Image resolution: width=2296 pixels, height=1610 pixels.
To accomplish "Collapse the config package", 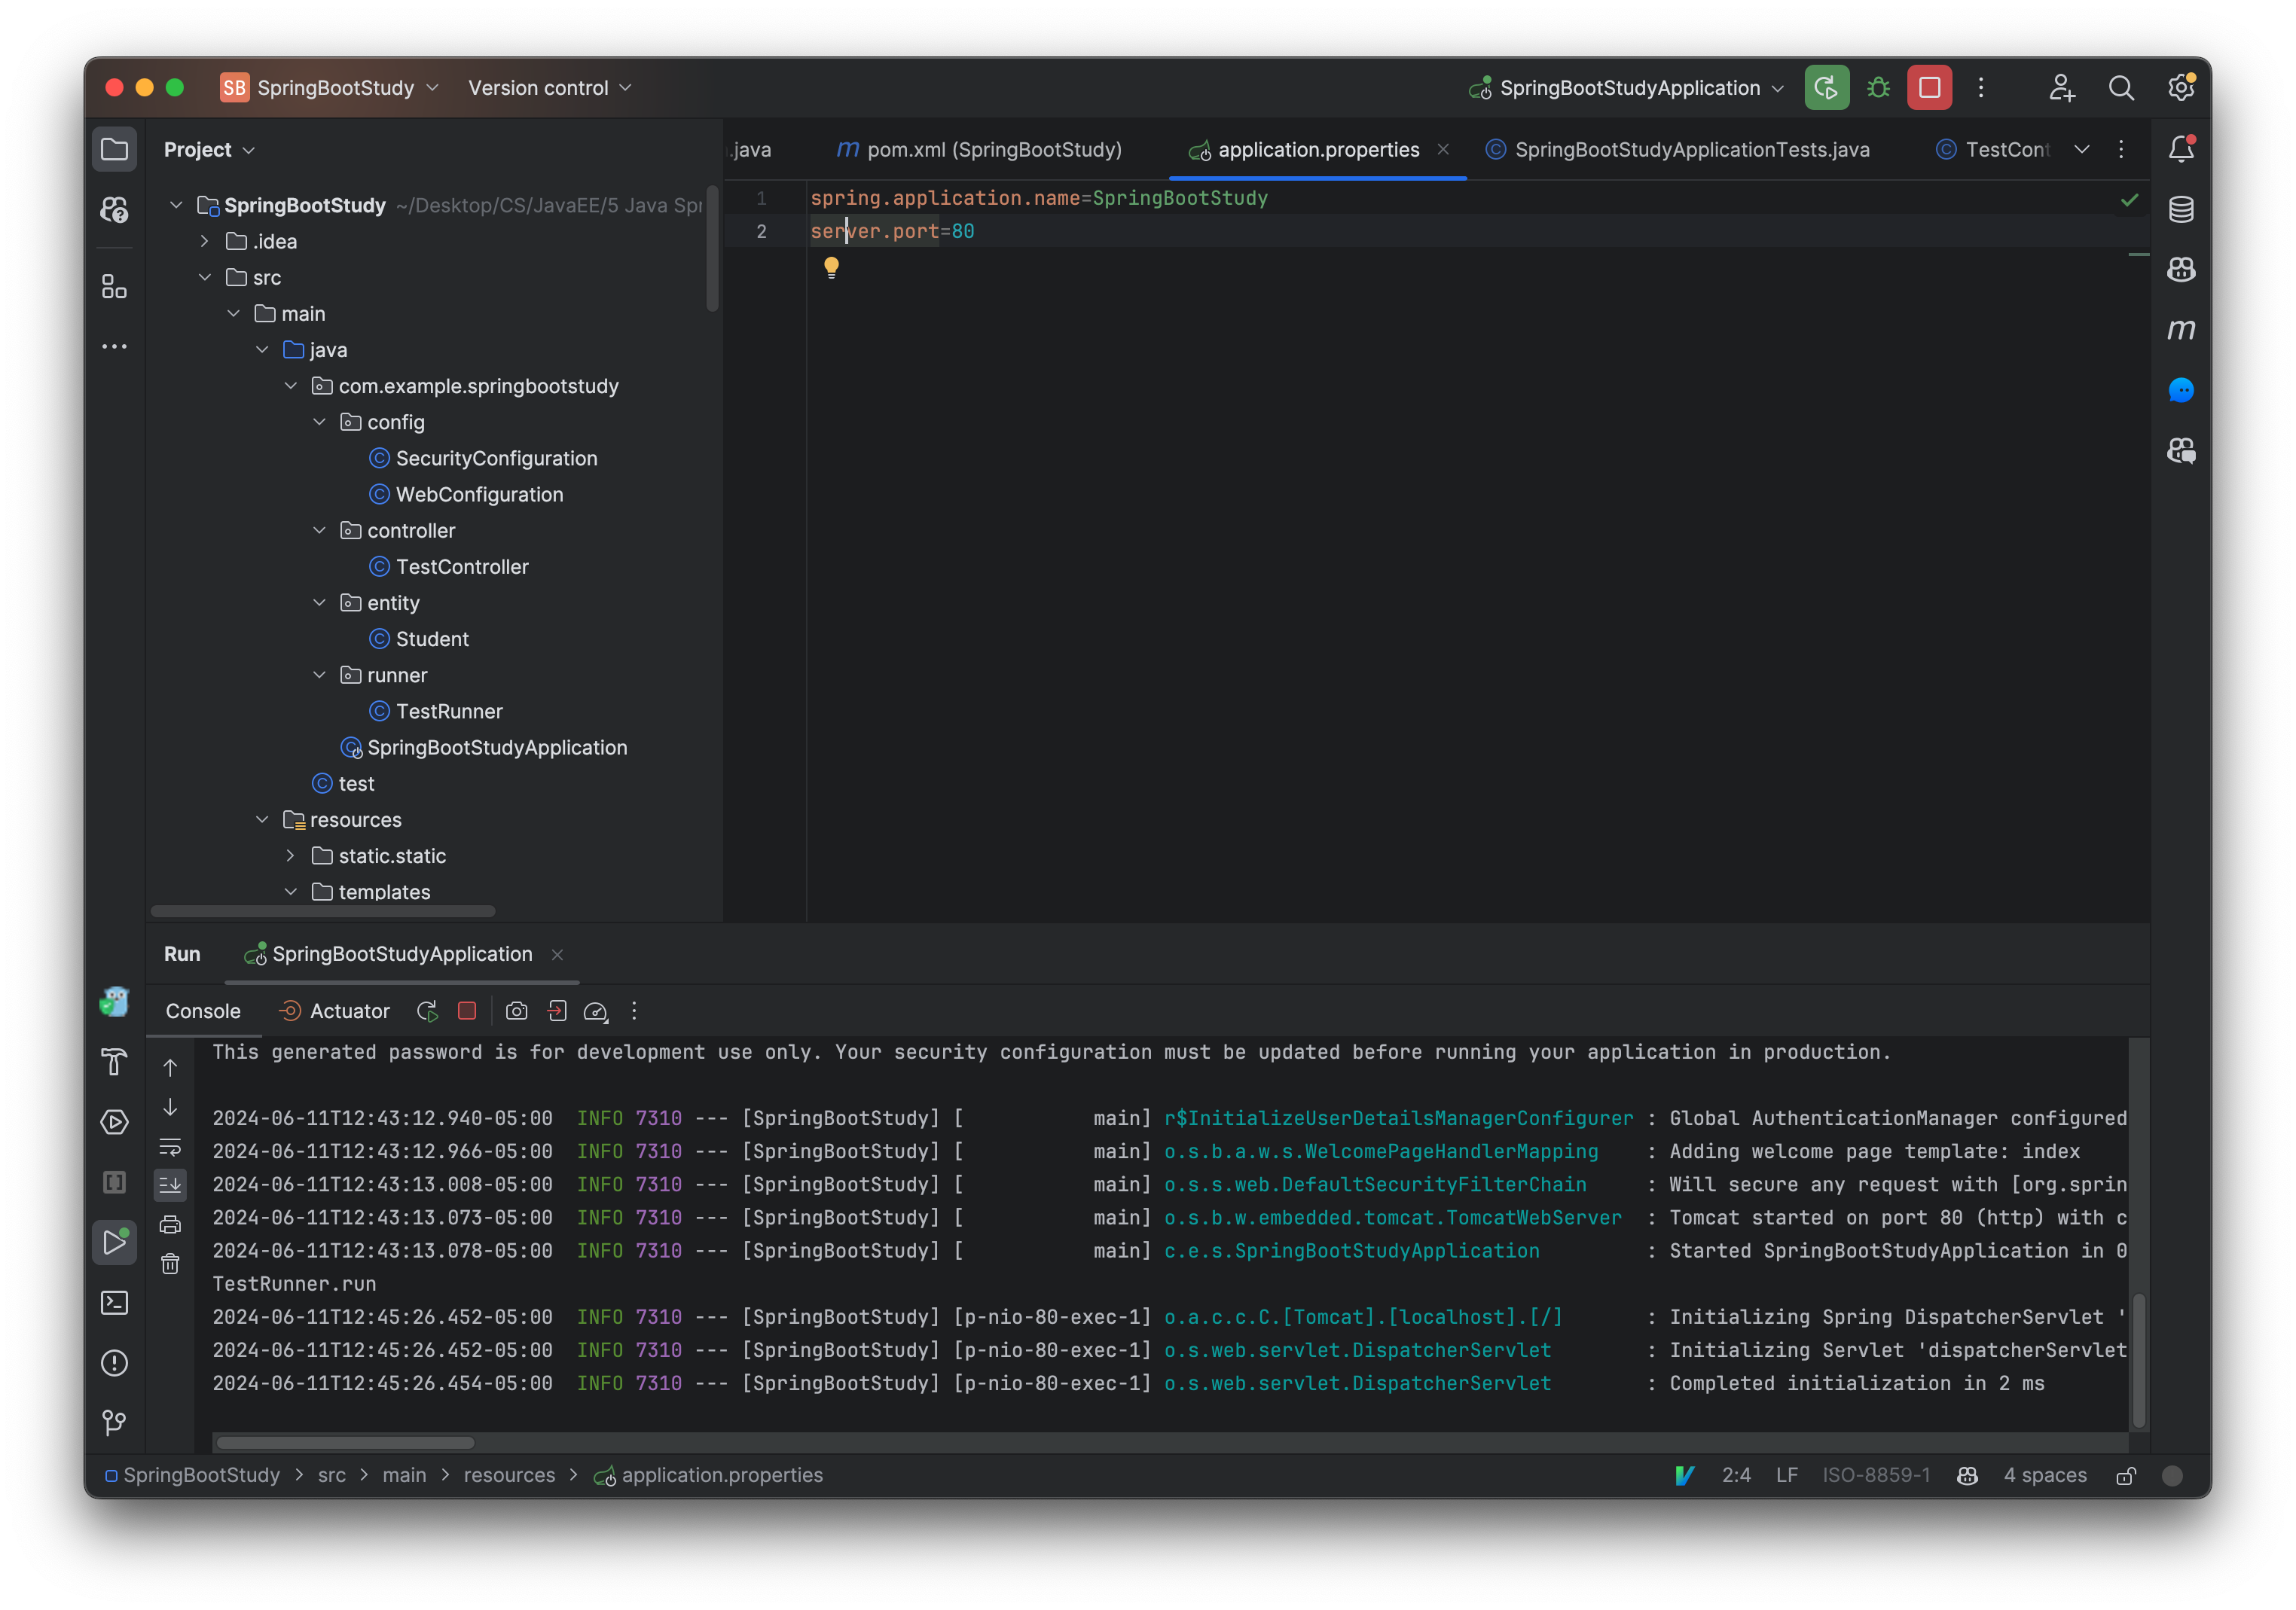I will 319,422.
